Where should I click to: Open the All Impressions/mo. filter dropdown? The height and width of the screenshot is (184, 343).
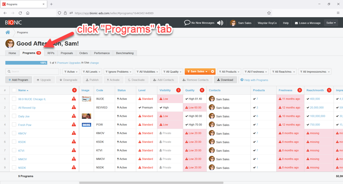pos(315,72)
